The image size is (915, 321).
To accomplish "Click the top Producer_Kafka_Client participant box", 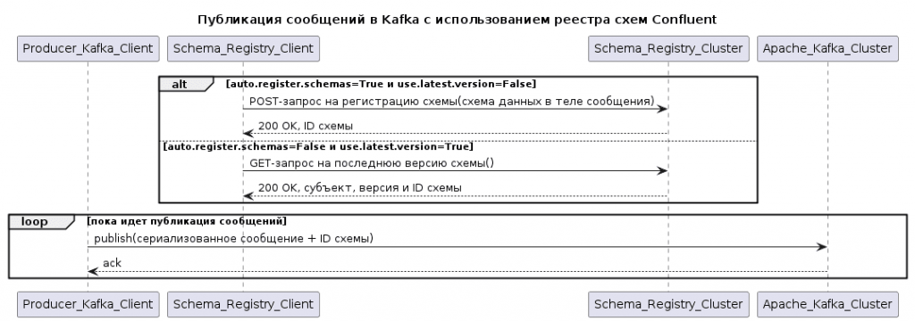I will click(x=88, y=48).
